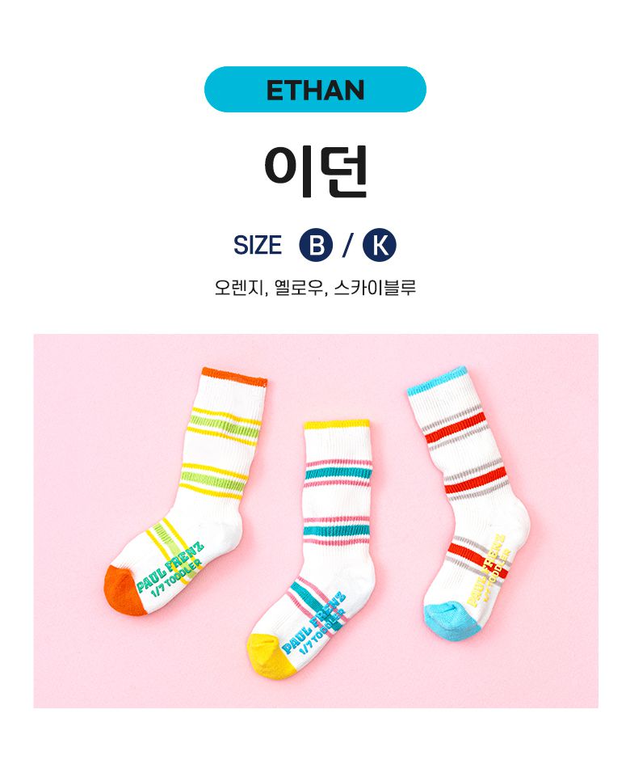Click the yellow toe of the middle sock
The image size is (630, 777).
coord(270,654)
